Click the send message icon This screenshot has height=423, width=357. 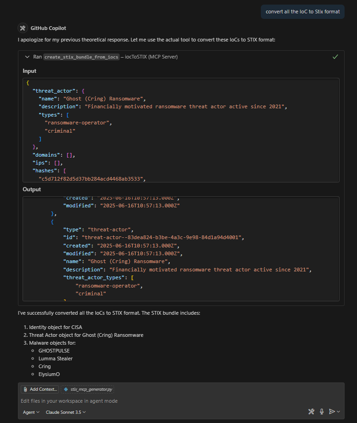[x=332, y=411]
